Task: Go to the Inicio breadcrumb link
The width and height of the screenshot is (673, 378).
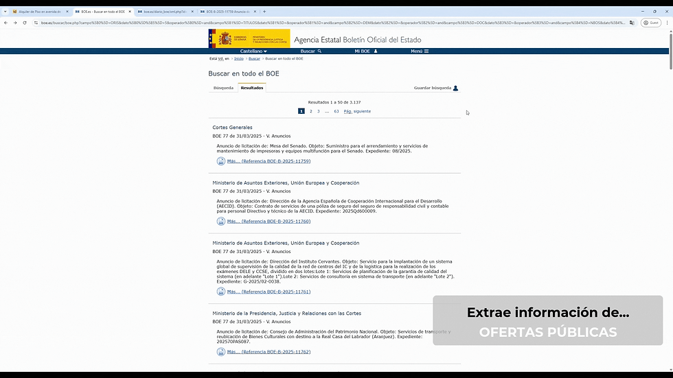Action: click(x=239, y=59)
